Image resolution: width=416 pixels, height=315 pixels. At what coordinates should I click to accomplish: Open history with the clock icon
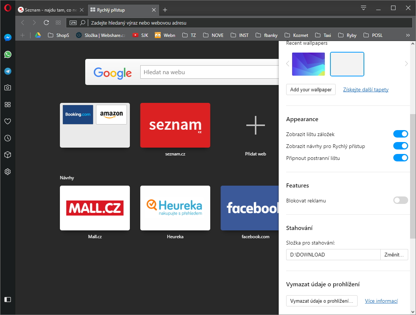coord(8,138)
